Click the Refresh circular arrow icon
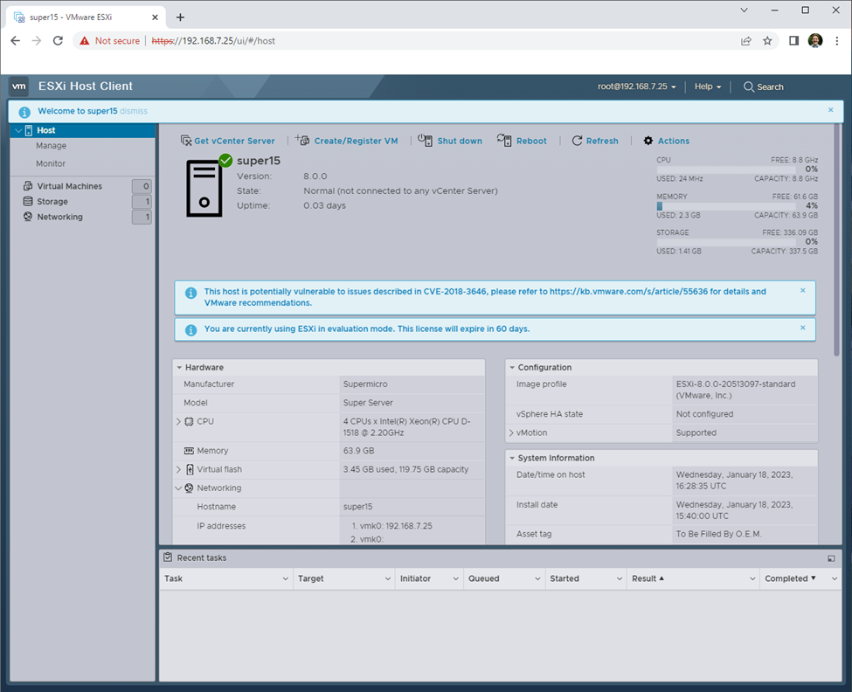Viewport: 852px width, 692px height. point(577,141)
